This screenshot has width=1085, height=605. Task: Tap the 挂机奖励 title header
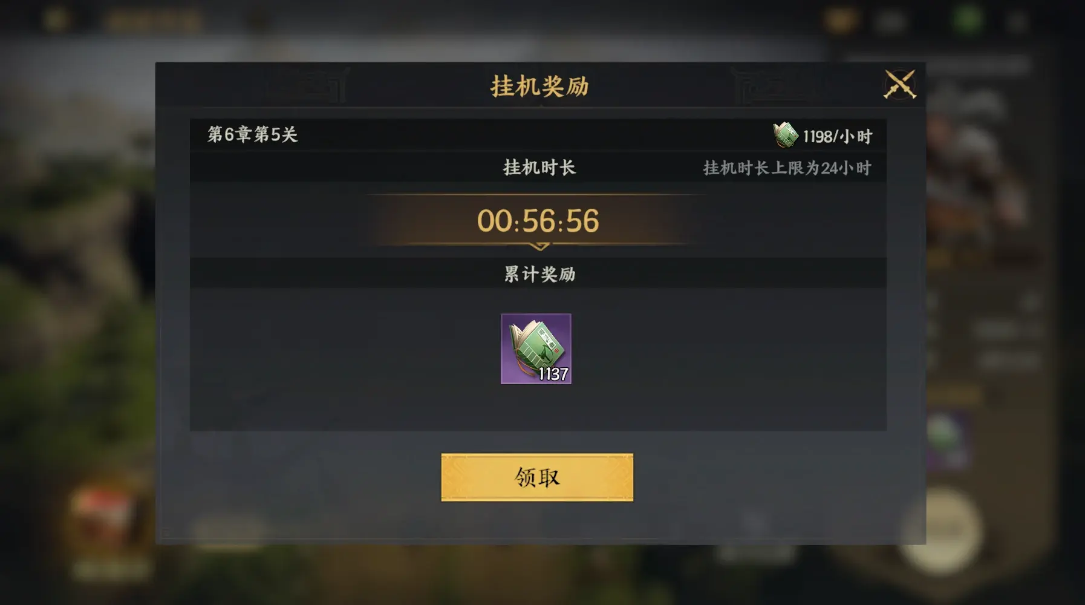tap(539, 86)
